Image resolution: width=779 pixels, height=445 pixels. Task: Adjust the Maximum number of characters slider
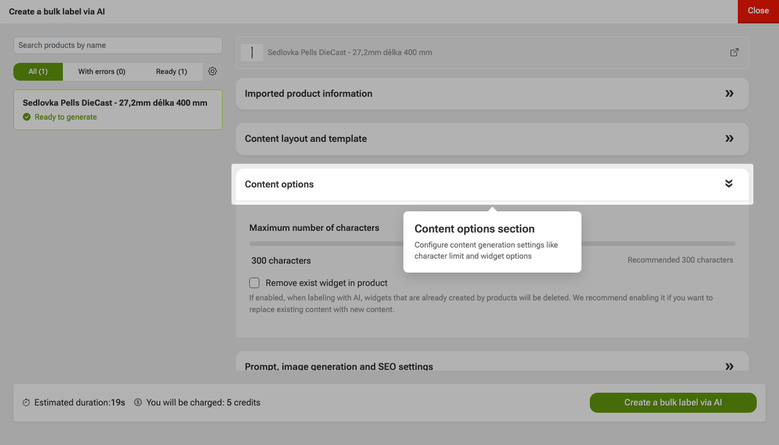coord(492,244)
